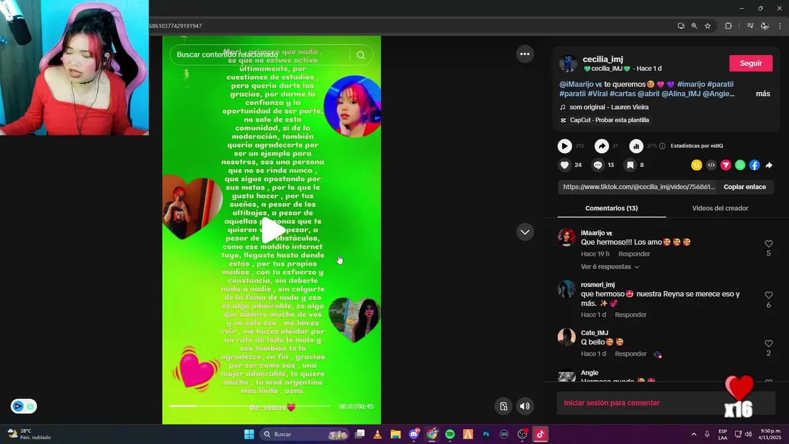The height and width of the screenshot is (444, 789).
Task: Open cecilia_imj profile avatar
Action: tap(568, 64)
